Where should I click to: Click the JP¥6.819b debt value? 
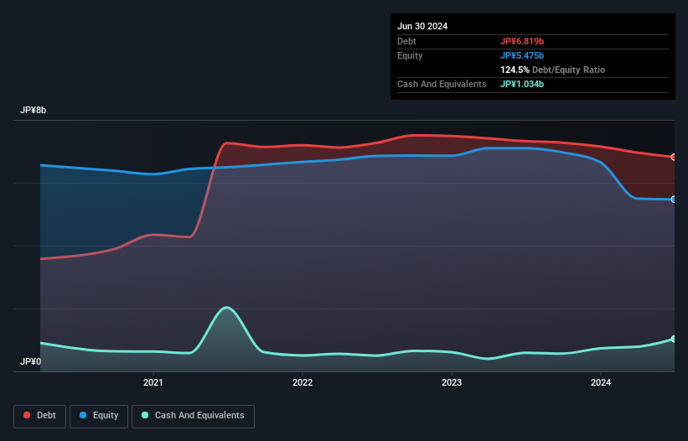click(x=522, y=41)
